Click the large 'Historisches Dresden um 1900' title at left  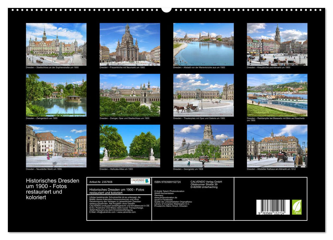tap(52, 189)
